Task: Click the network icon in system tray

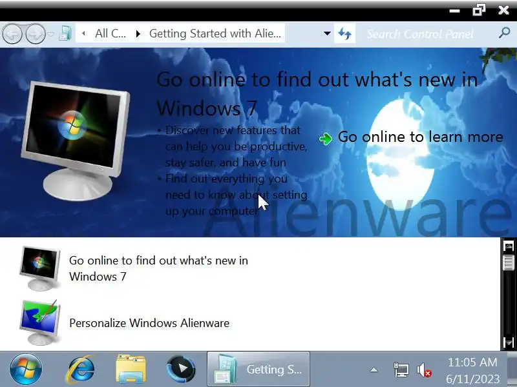Action: pos(401,370)
